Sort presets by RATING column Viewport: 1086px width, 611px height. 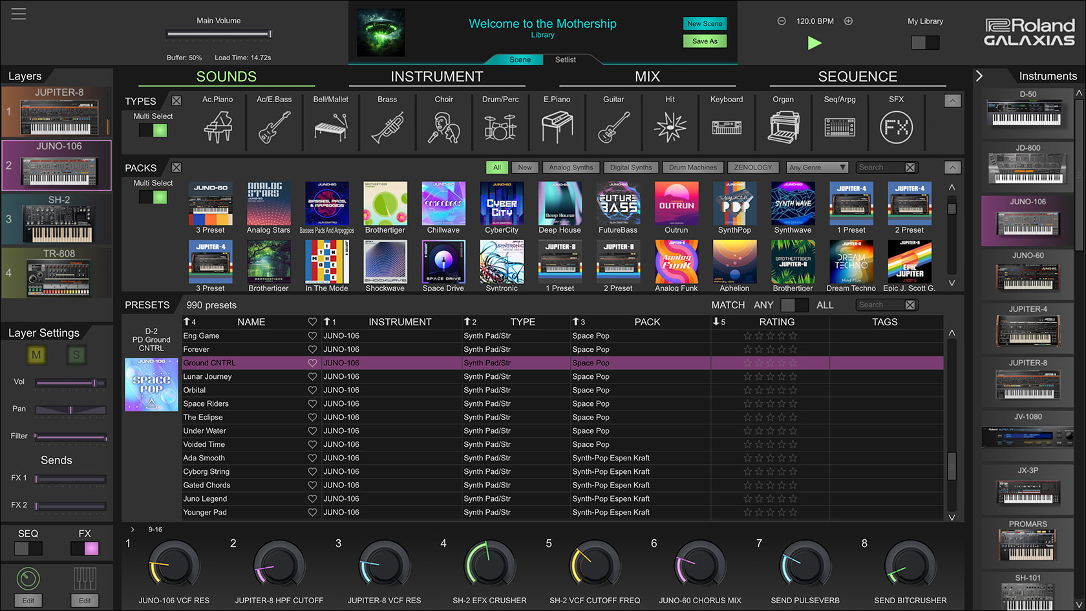(776, 322)
